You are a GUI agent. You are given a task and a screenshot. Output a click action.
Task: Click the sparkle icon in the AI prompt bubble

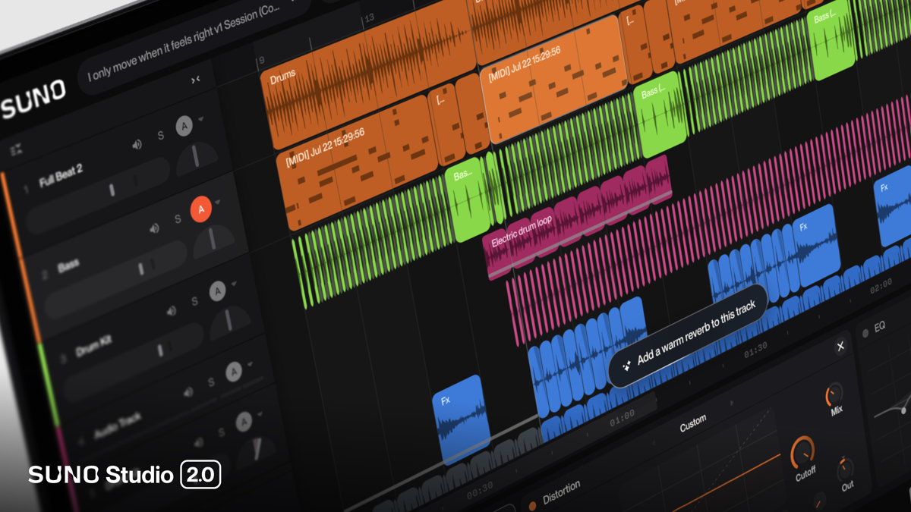626,366
